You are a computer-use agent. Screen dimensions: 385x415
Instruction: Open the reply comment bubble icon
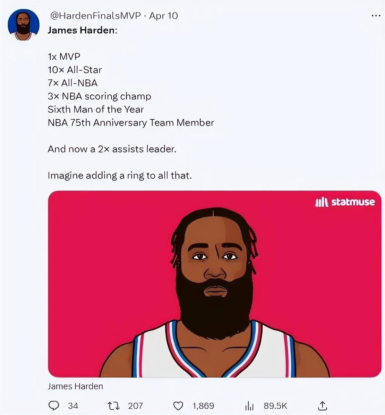click(x=54, y=406)
